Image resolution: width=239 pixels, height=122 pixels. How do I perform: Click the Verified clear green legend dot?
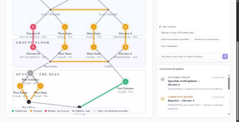coord(13,111)
